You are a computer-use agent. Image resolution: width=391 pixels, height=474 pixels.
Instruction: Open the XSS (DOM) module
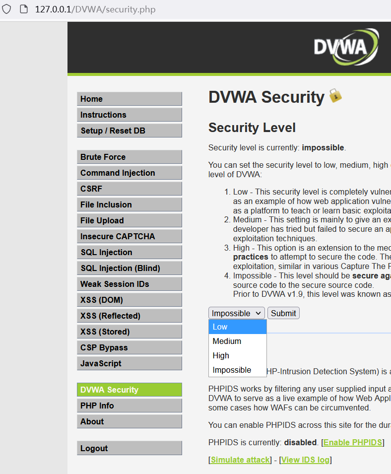tap(130, 300)
